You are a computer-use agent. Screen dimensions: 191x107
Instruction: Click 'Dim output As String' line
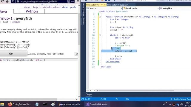tap(122, 27)
